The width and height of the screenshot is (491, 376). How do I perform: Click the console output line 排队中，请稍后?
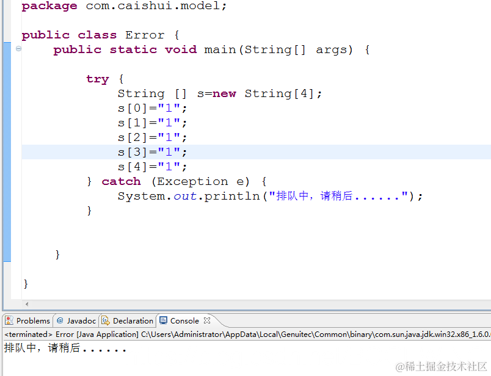pyautogui.click(x=65, y=348)
